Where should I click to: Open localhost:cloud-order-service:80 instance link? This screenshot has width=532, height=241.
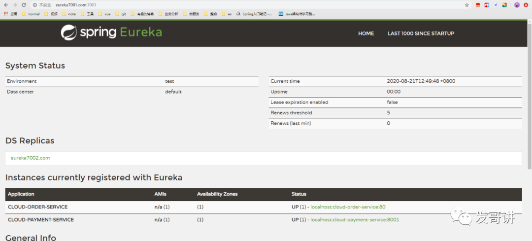348,207
